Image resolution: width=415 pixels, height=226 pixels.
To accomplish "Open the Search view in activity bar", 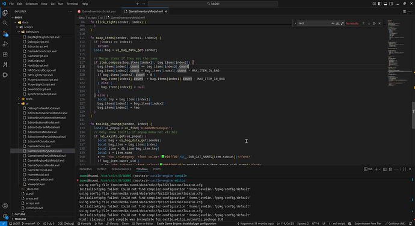I will tap(5, 23).
